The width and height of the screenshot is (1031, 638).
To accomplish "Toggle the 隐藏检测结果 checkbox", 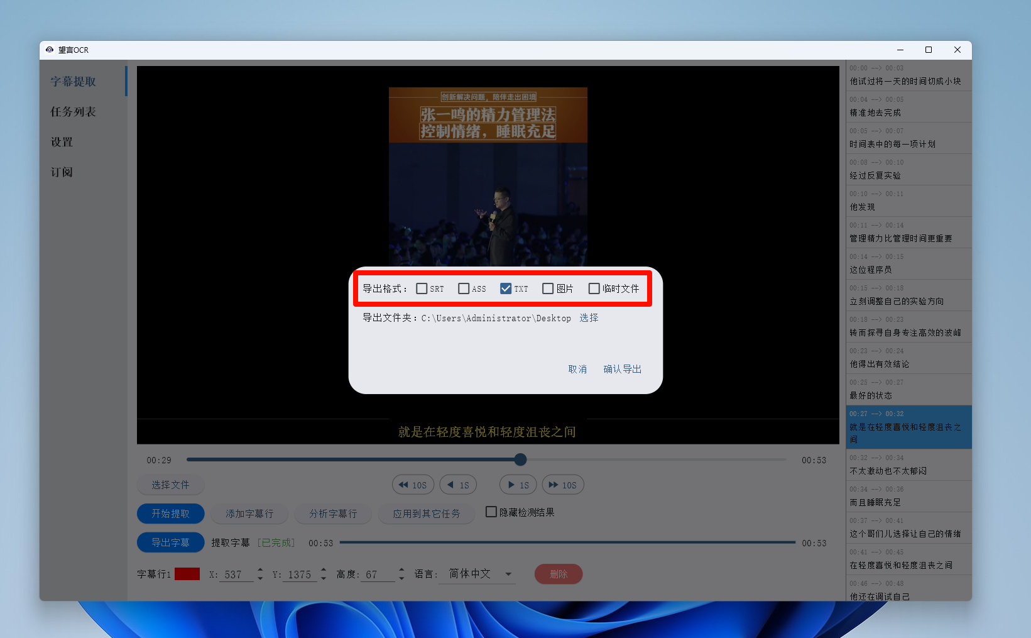I will 491,512.
